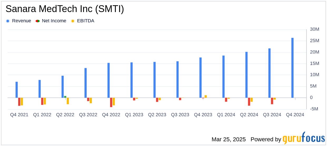The width and height of the screenshot is (327, 146).
Task: Click the Q1 2023 revenue bar
Action: pyautogui.click(x=132, y=80)
